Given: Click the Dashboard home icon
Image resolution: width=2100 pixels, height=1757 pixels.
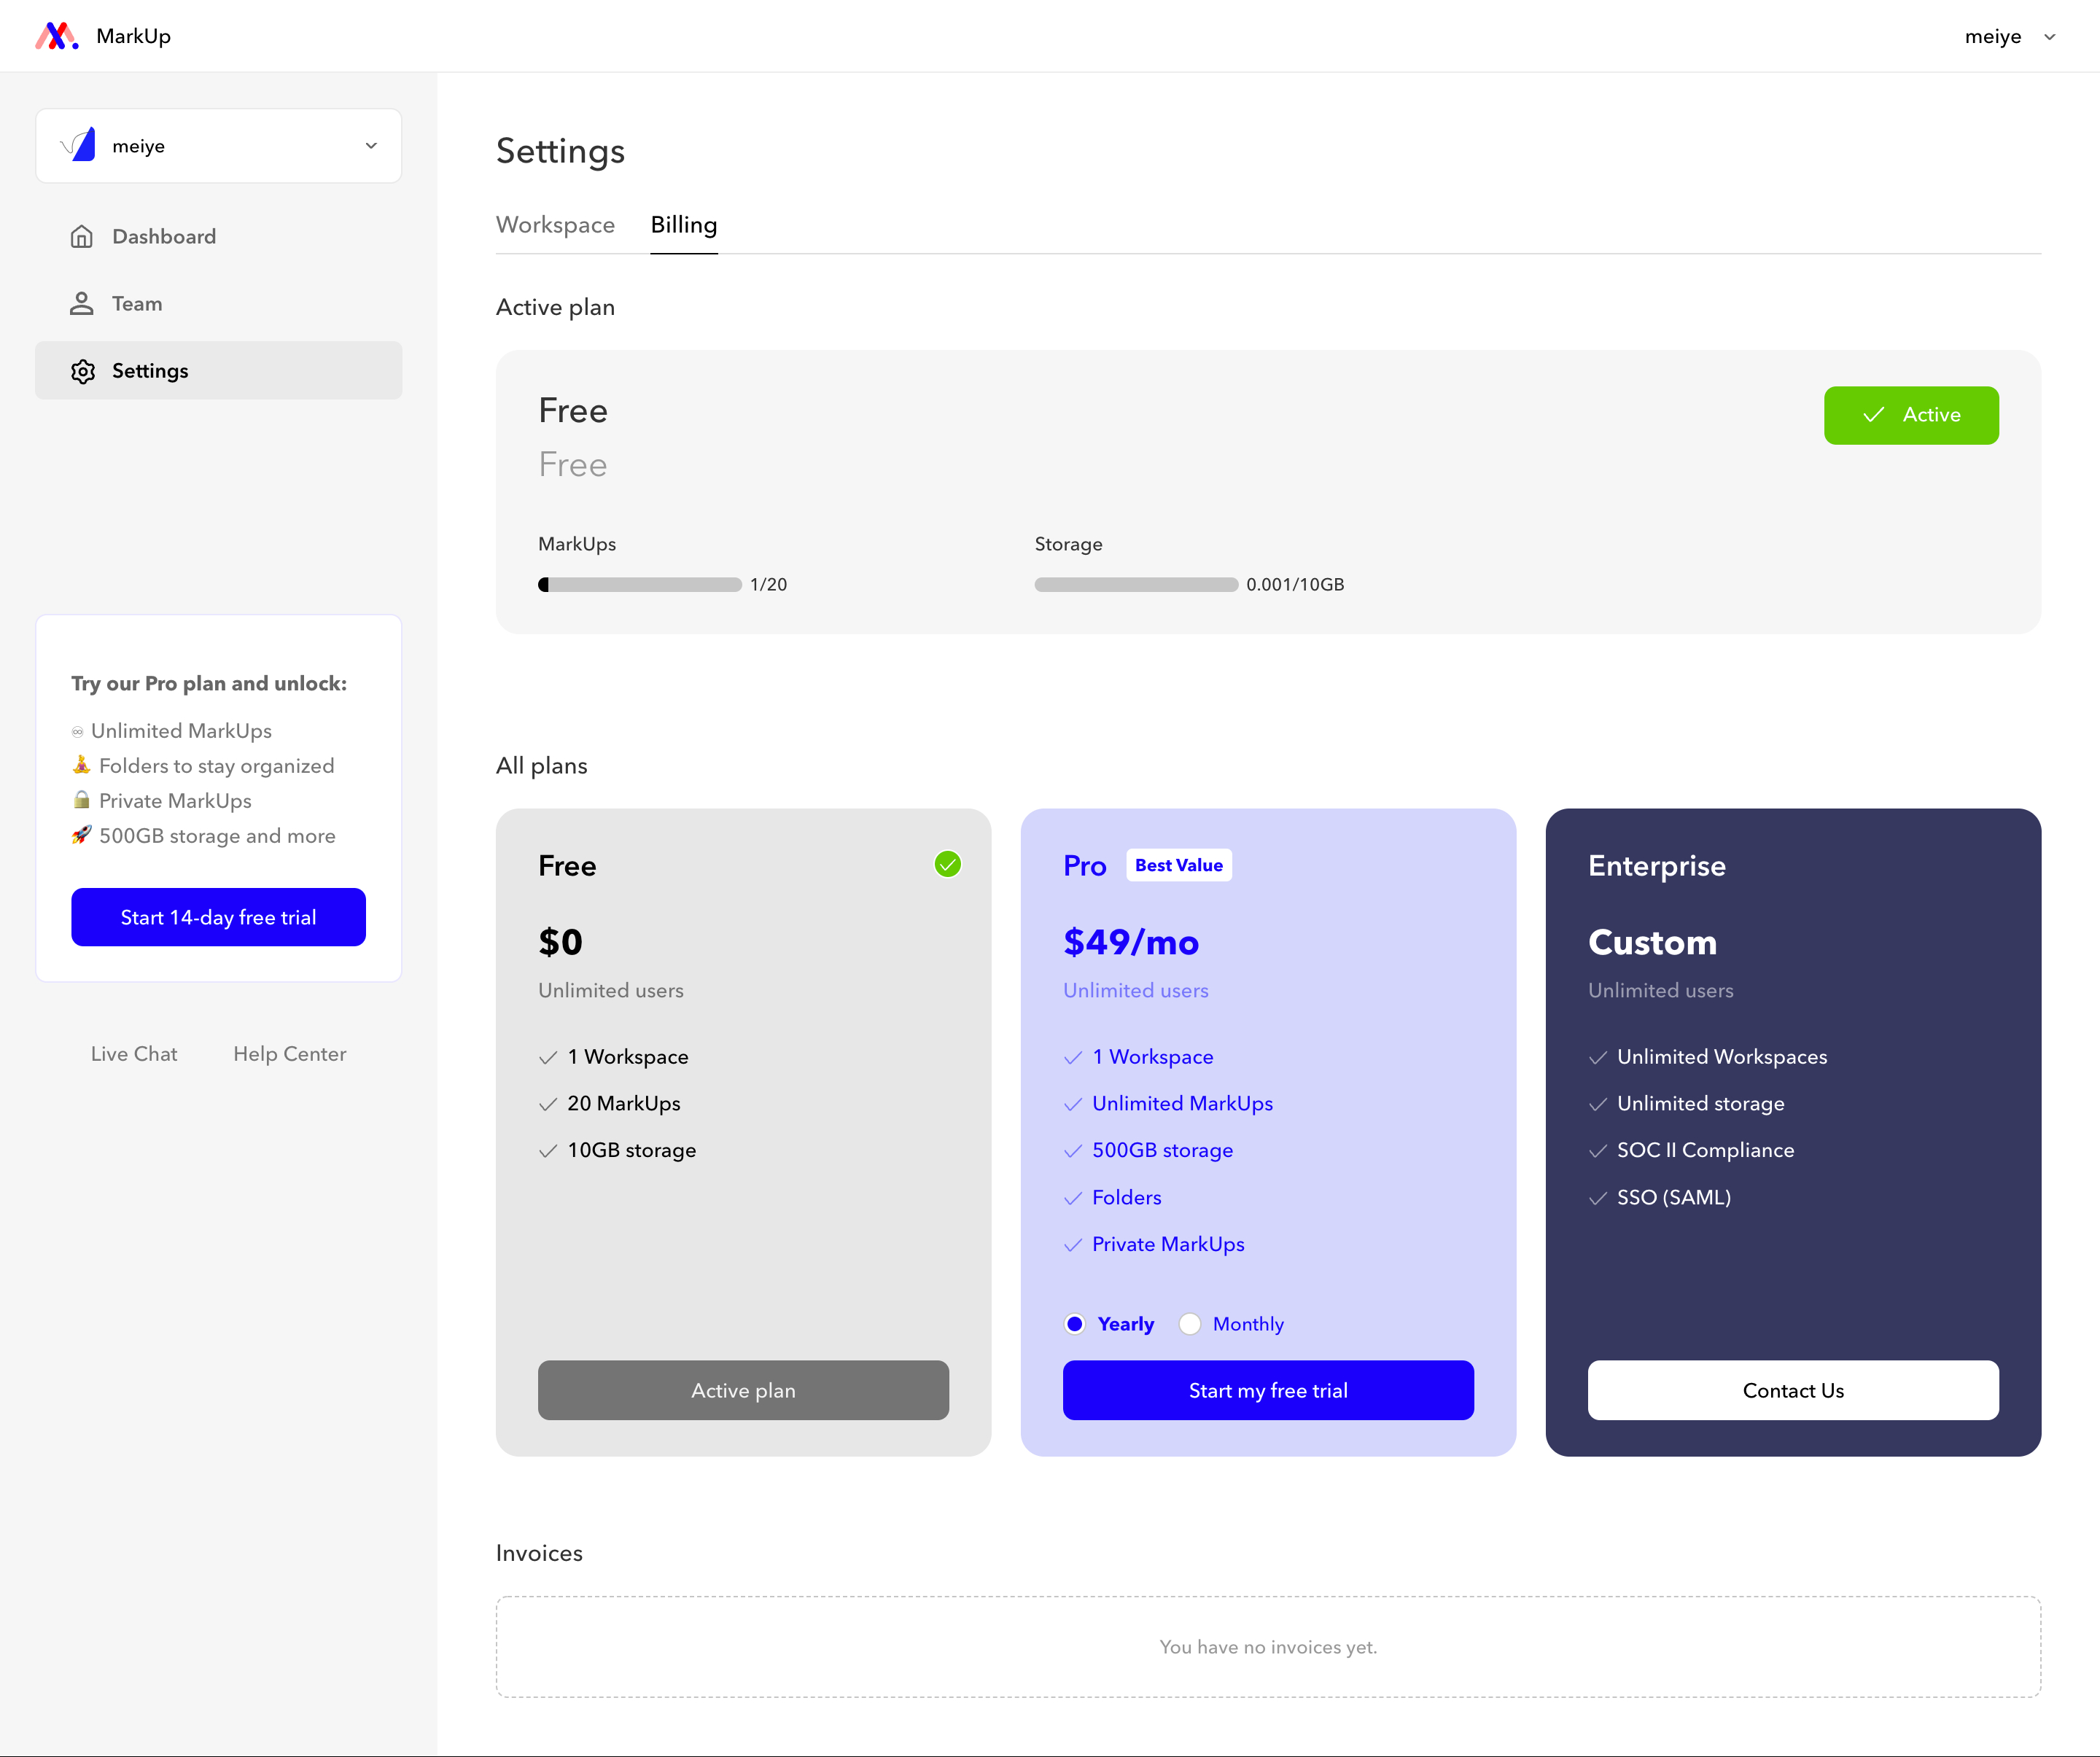Looking at the screenshot, I should [x=82, y=237].
